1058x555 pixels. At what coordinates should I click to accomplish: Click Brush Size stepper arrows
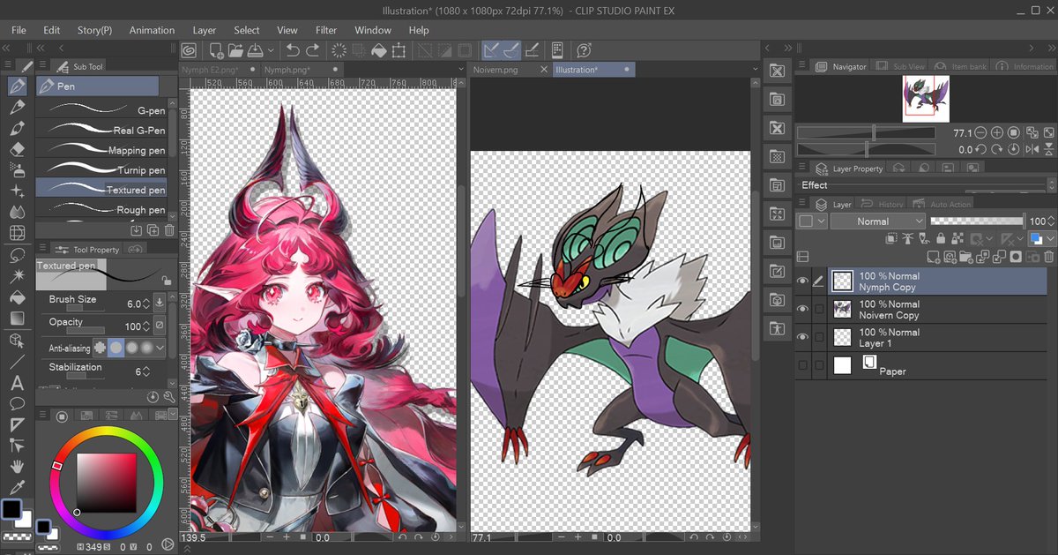(147, 304)
